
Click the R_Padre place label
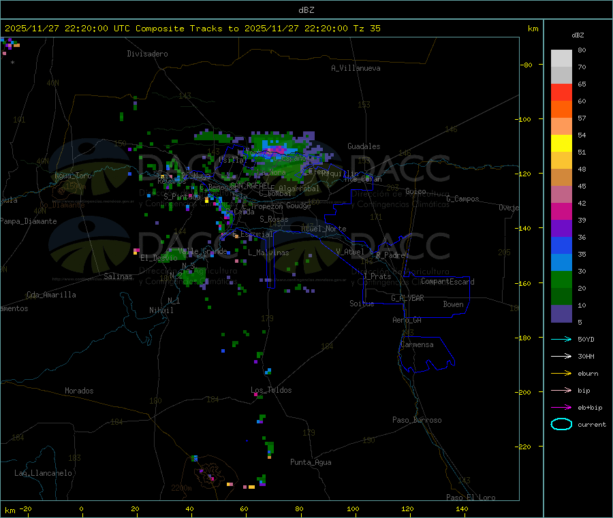(390, 255)
